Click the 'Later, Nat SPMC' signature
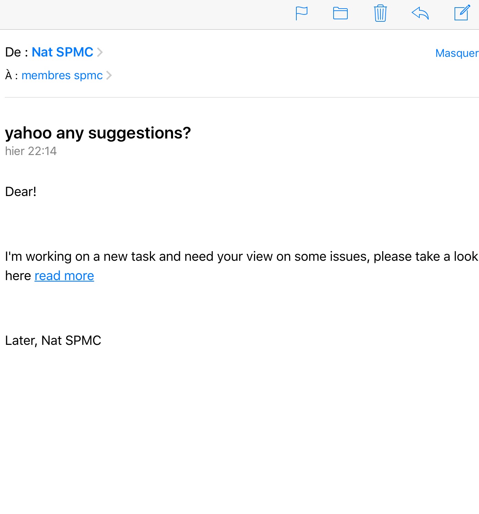 tap(53, 340)
